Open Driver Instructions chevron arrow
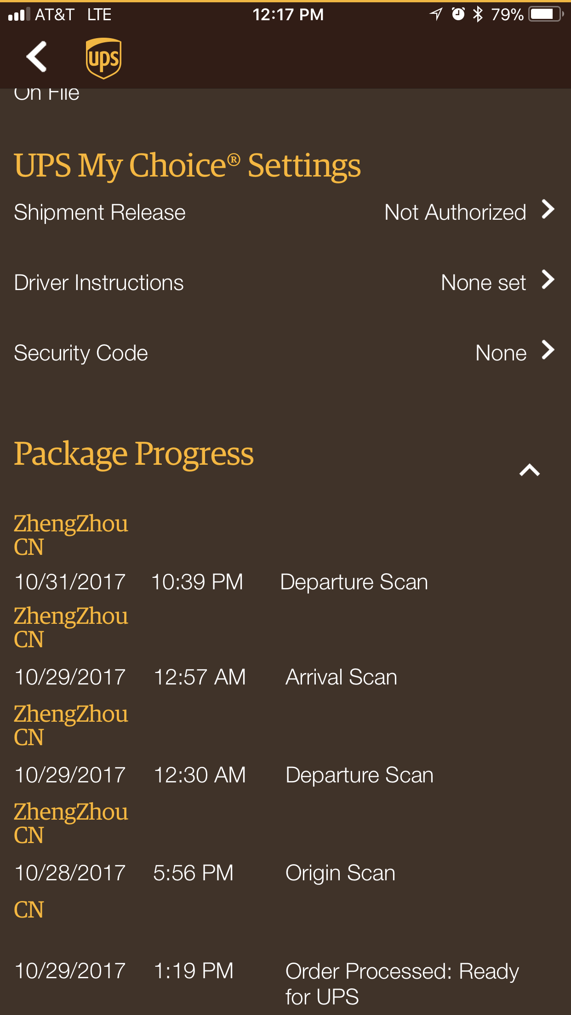This screenshot has height=1015, width=571. [x=548, y=280]
